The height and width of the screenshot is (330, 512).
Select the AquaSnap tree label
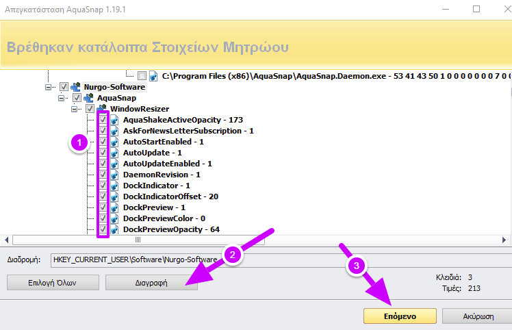tap(116, 98)
